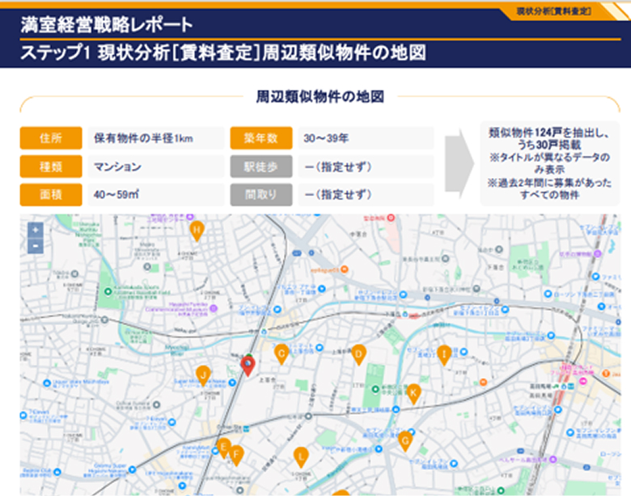Click the map zoom out minus button

click(35, 246)
